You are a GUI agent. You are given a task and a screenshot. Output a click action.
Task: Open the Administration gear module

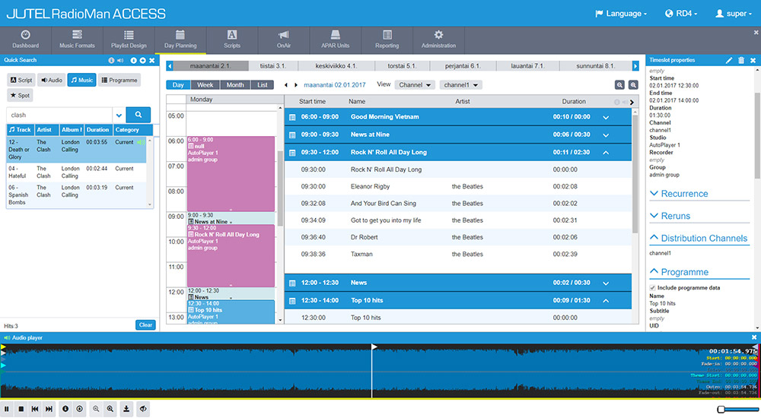click(x=438, y=40)
